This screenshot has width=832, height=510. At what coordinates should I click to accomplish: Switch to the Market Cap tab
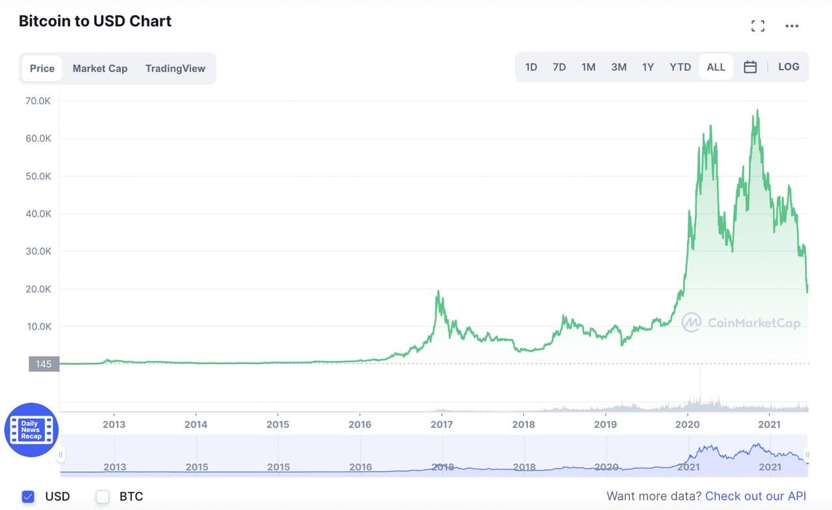100,68
